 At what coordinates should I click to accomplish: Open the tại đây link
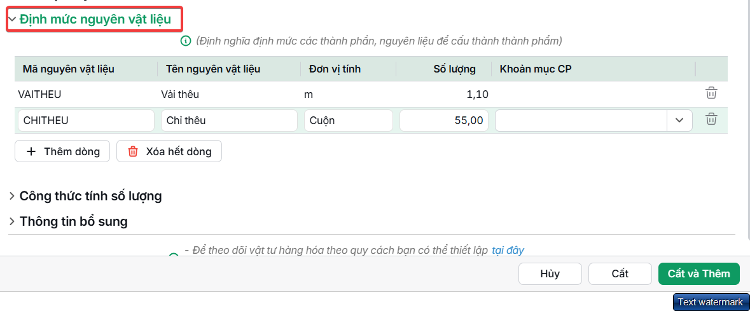[x=508, y=250]
